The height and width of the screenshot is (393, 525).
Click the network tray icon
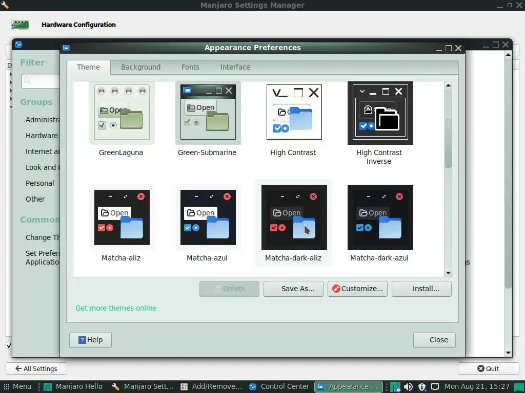click(435, 387)
